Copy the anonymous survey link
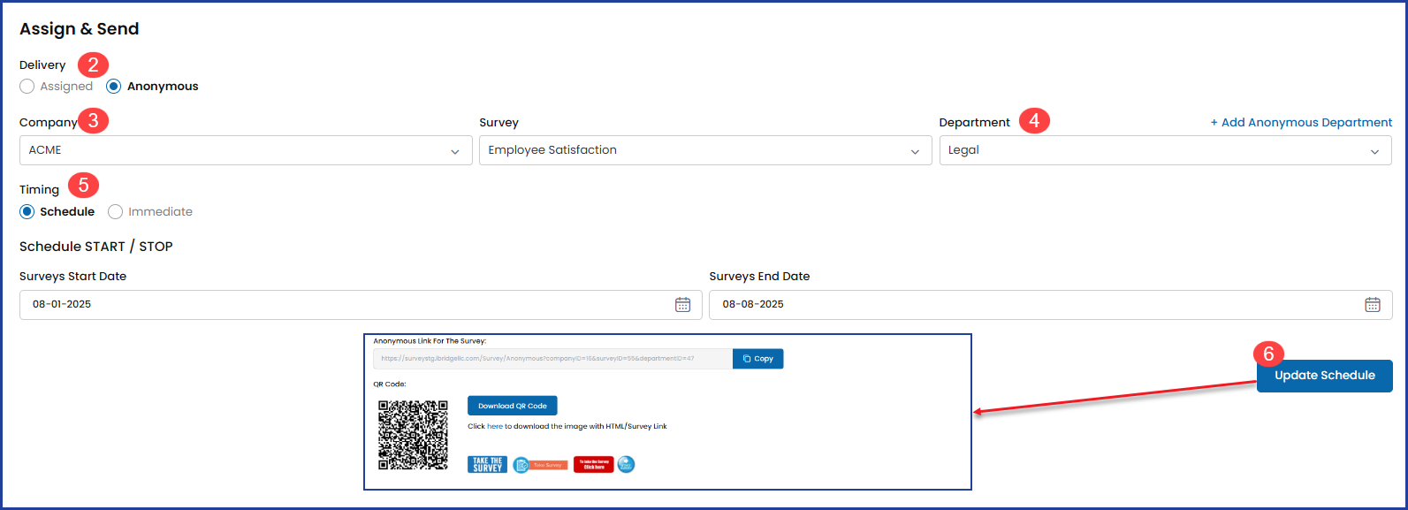Viewport: 1408px width, 510px height. tap(757, 359)
